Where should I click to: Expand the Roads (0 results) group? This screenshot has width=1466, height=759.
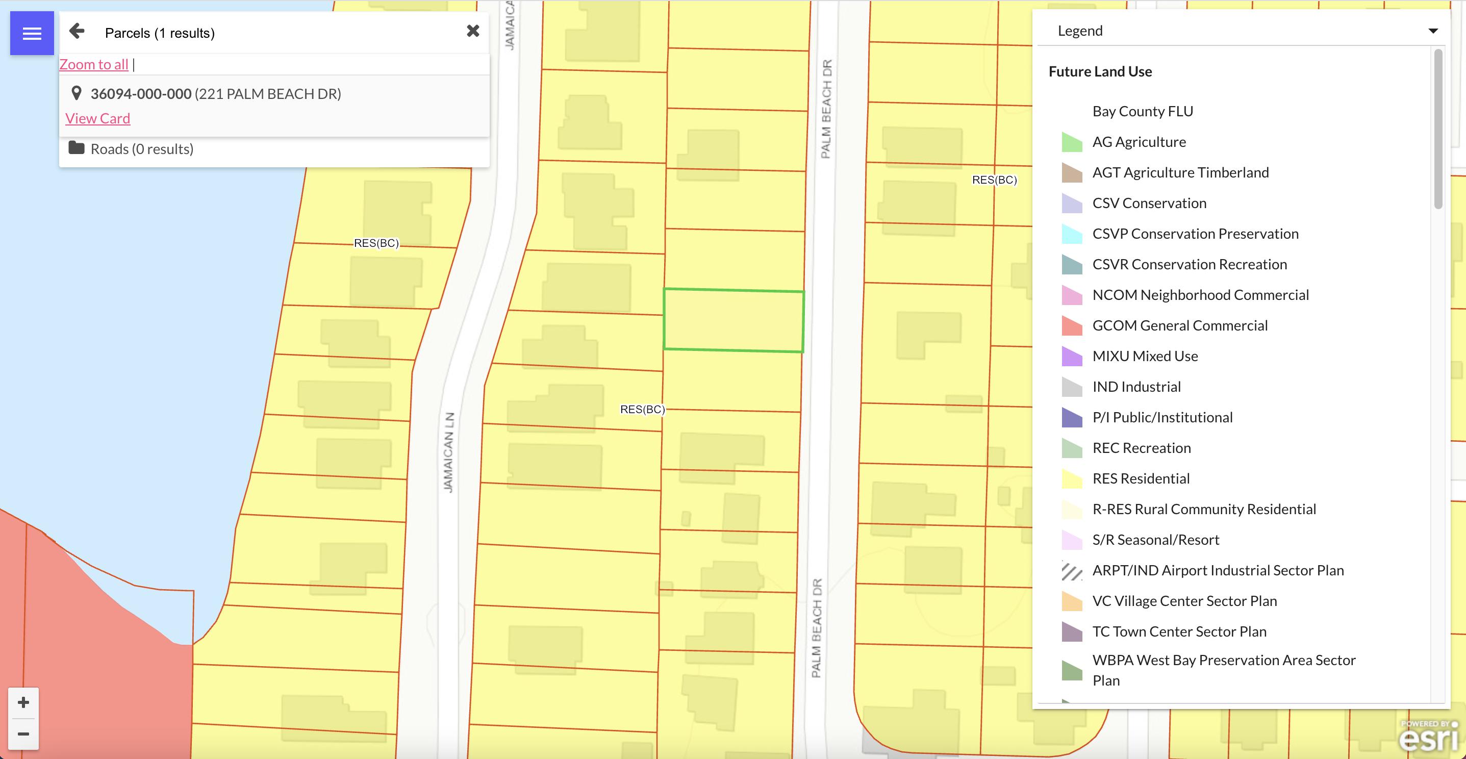coord(142,149)
